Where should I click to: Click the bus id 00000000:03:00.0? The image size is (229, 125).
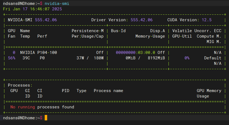pos(135,53)
